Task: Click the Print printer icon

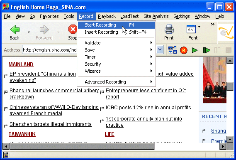Action: pos(169,29)
